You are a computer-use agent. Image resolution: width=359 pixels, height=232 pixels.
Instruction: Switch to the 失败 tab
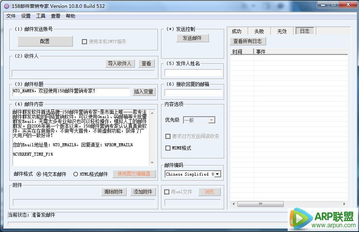point(259,31)
